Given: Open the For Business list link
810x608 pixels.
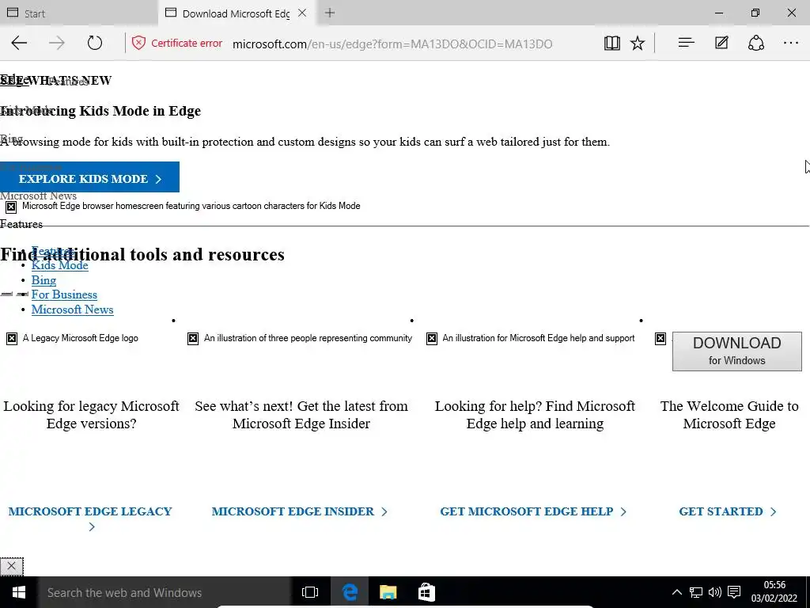Looking at the screenshot, I should (x=64, y=294).
